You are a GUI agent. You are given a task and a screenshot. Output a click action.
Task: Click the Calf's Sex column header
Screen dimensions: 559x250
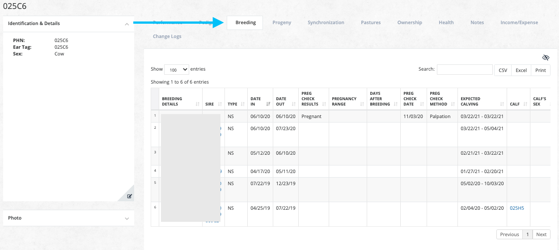[540, 99]
